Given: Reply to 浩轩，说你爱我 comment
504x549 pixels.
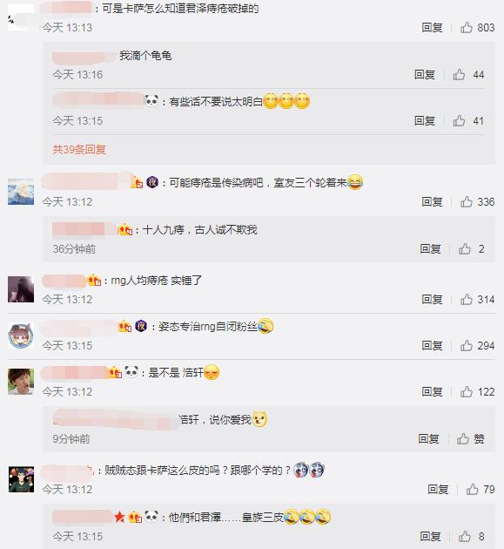Looking at the screenshot, I should point(428,438).
